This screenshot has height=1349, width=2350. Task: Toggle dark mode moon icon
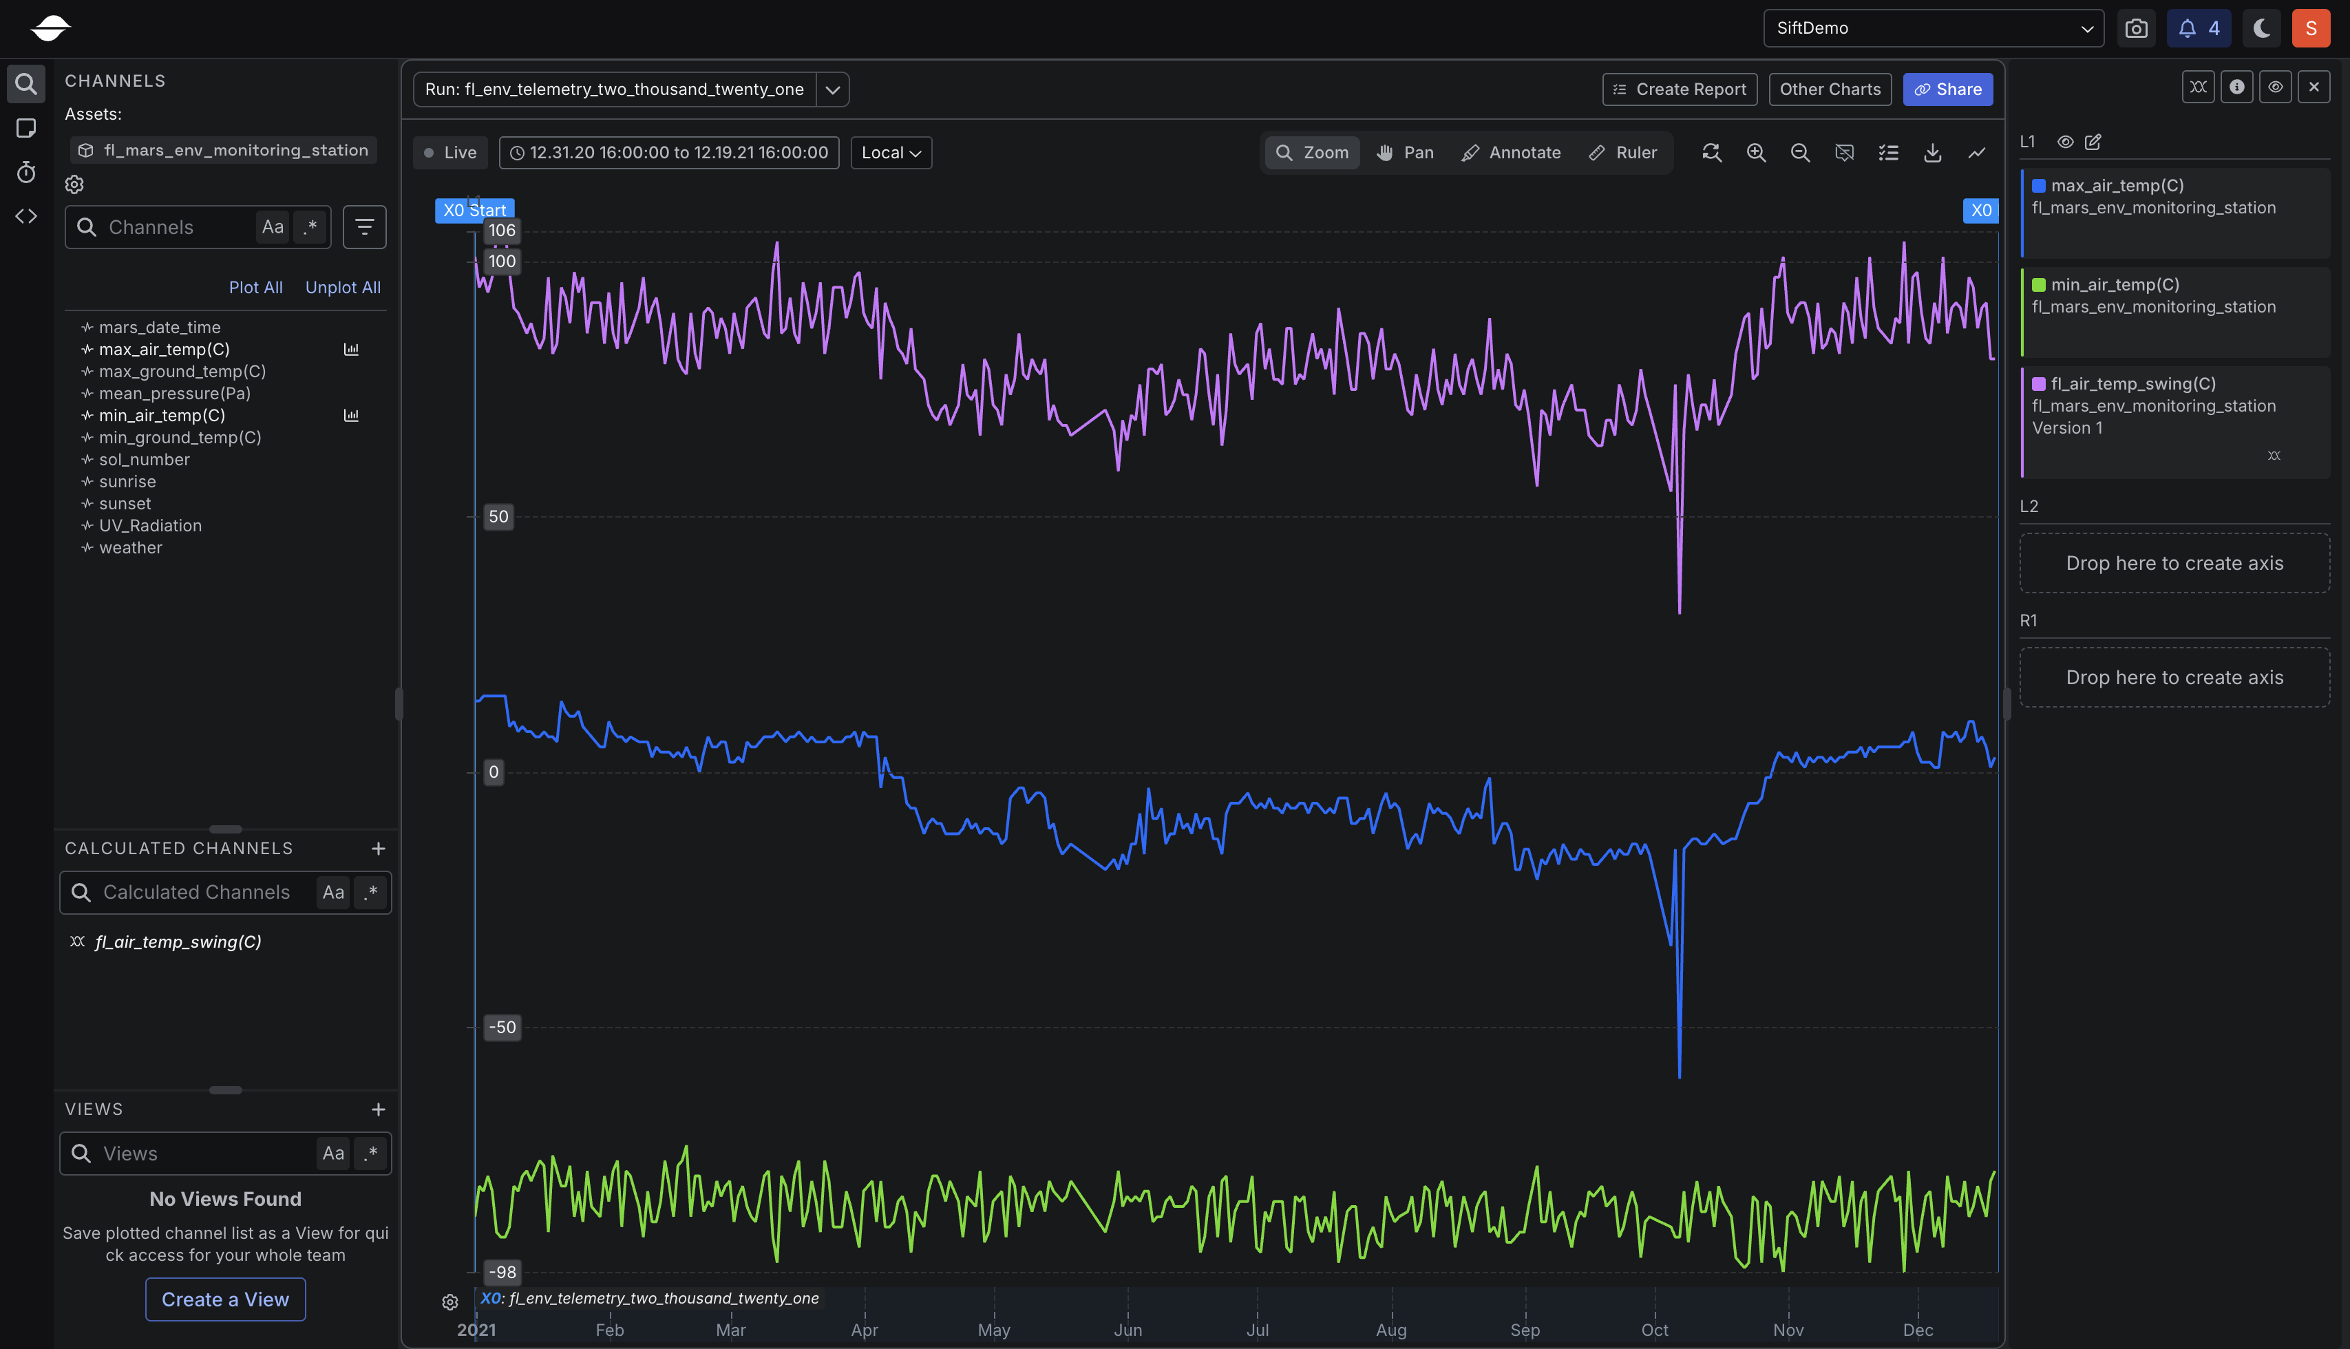coord(2261,29)
